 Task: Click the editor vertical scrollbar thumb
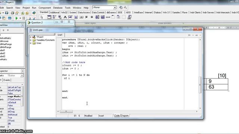tap(200, 85)
